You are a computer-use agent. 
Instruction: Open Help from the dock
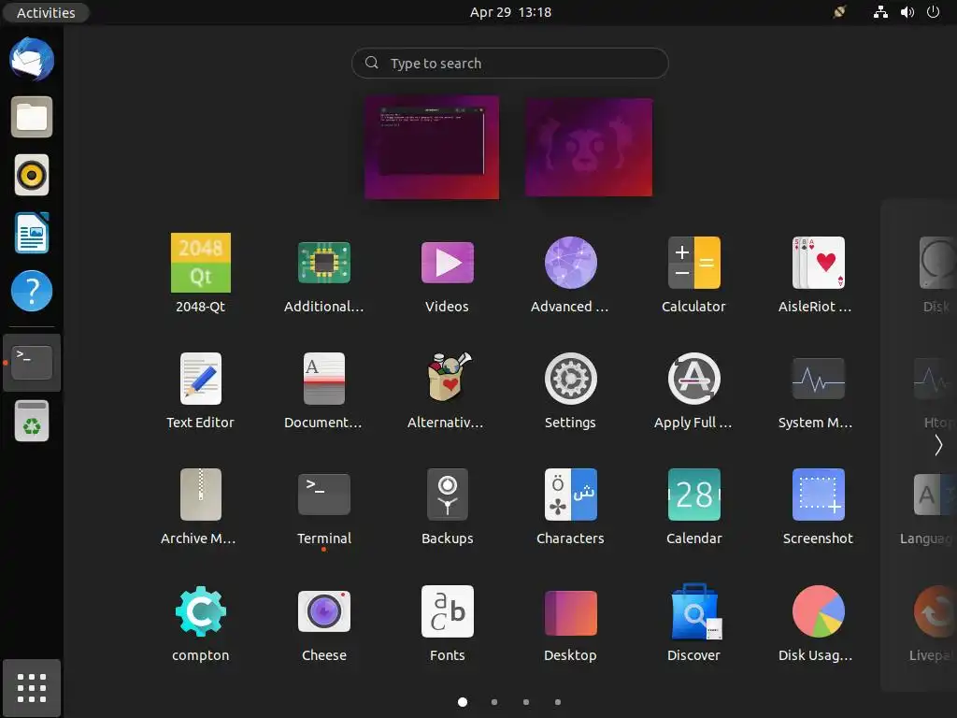(32, 291)
